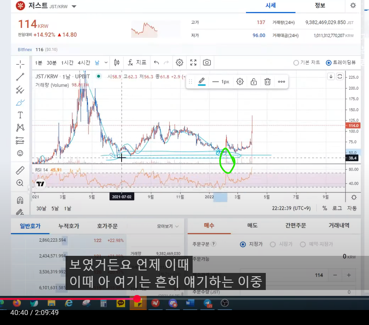Open the 일반호가 tab
The width and height of the screenshot is (369, 325).
30,226
